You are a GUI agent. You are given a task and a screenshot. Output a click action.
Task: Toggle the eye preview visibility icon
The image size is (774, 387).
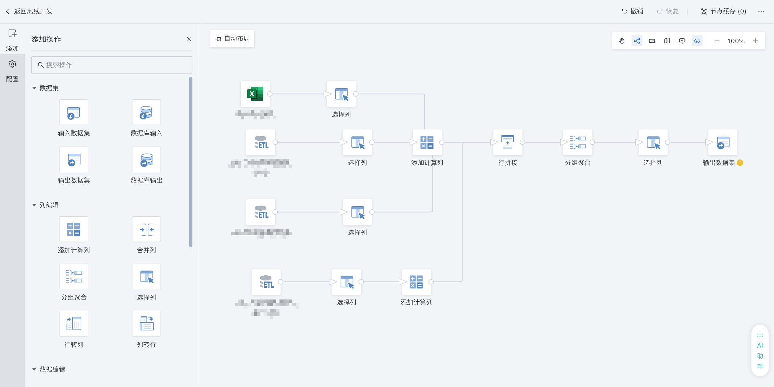[x=697, y=41]
